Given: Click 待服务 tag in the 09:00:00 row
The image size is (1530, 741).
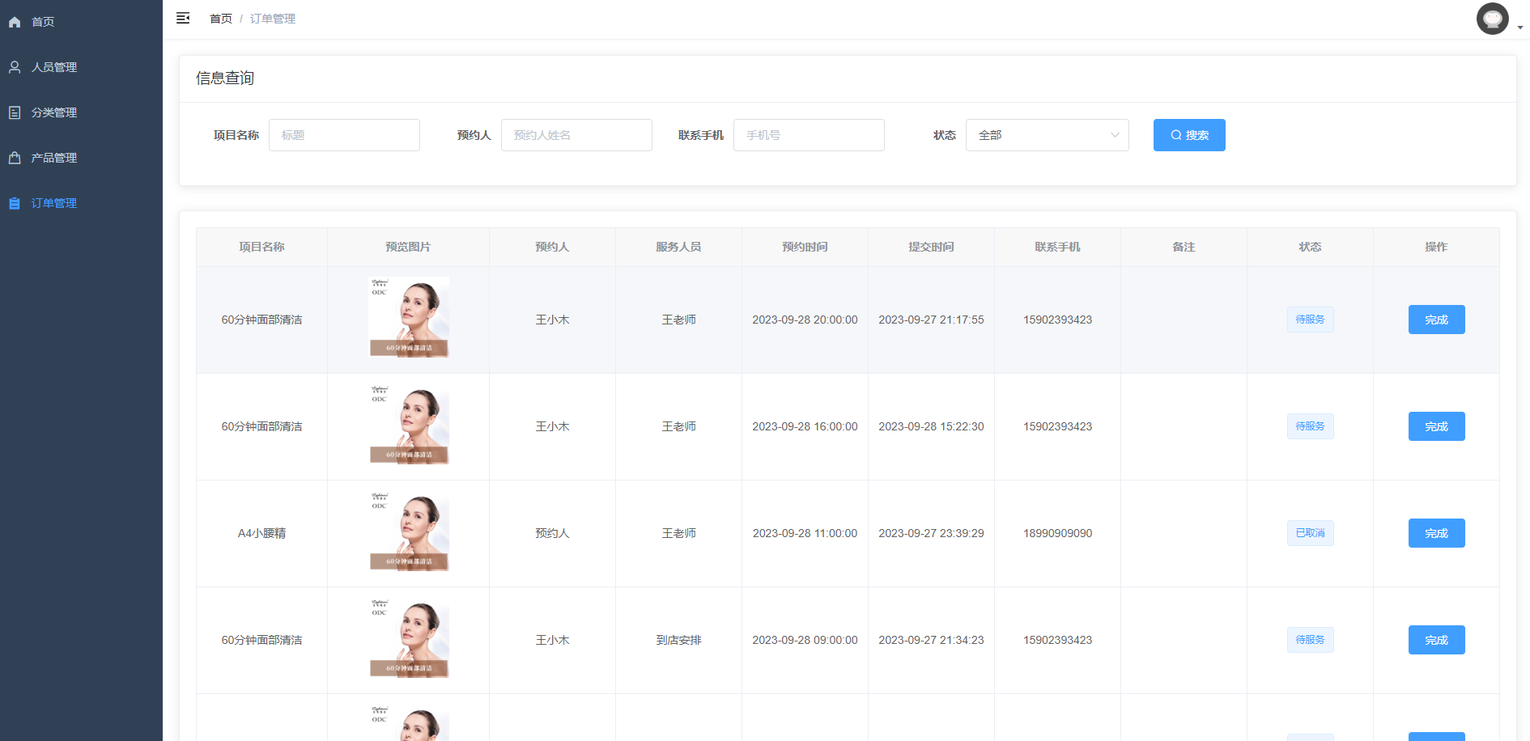Looking at the screenshot, I should (1310, 640).
